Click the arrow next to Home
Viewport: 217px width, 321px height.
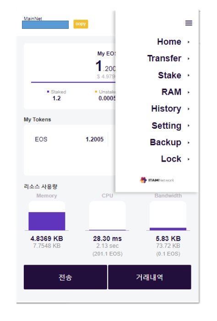tap(189, 42)
